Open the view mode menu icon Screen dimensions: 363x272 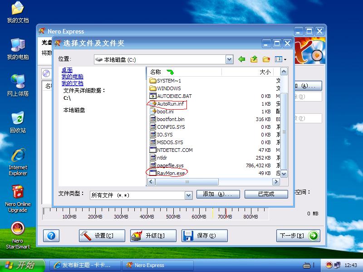point(280,59)
